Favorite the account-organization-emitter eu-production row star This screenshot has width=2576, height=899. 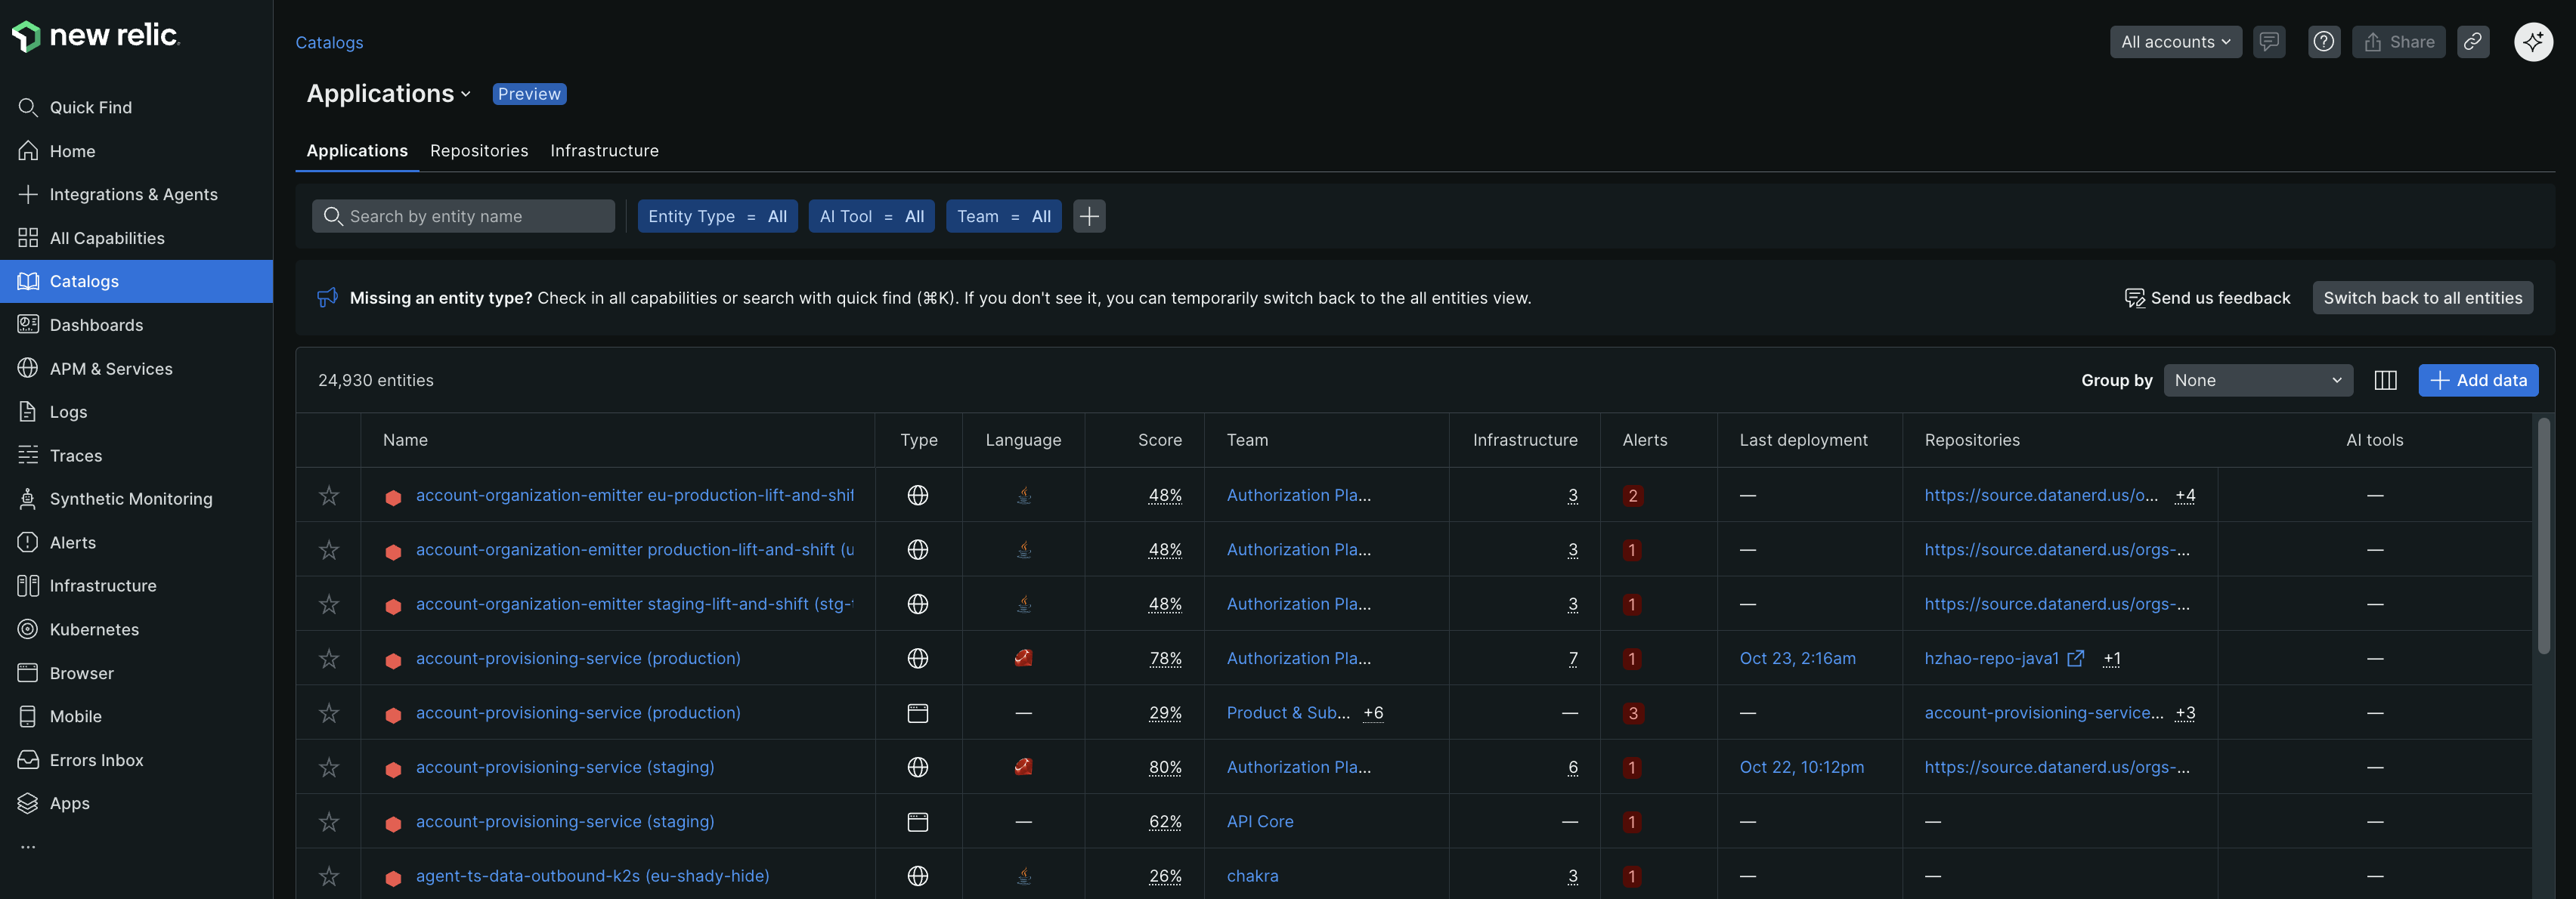pos(329,495)
